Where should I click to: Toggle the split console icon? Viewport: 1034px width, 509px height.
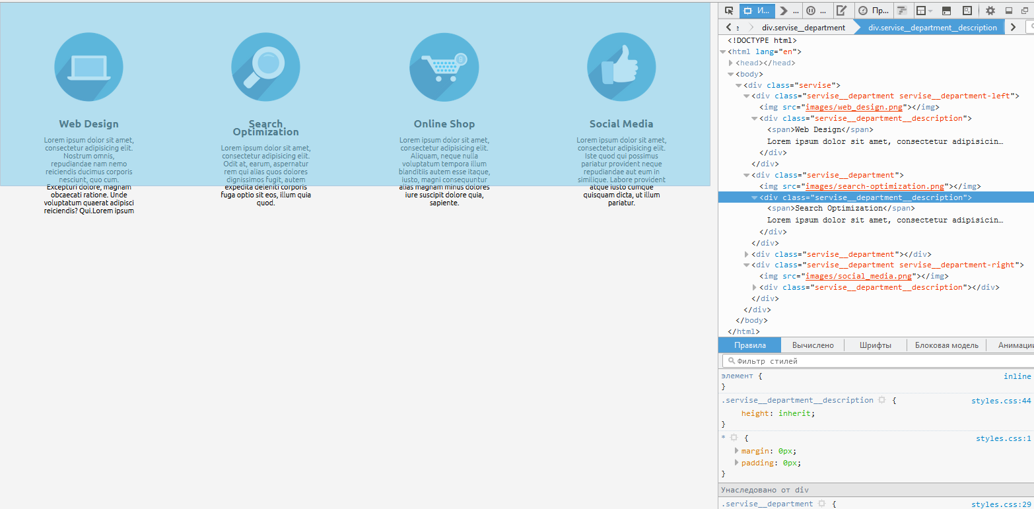(x=946, y=11)
